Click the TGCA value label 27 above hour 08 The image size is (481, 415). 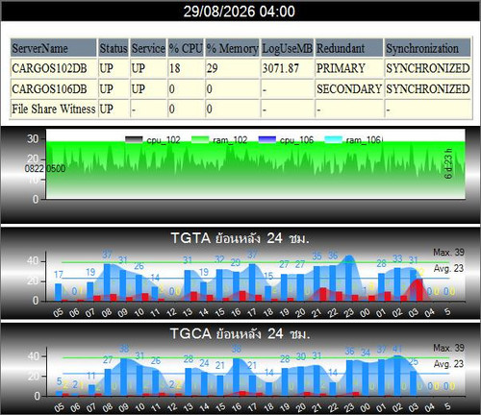[108, 360]
